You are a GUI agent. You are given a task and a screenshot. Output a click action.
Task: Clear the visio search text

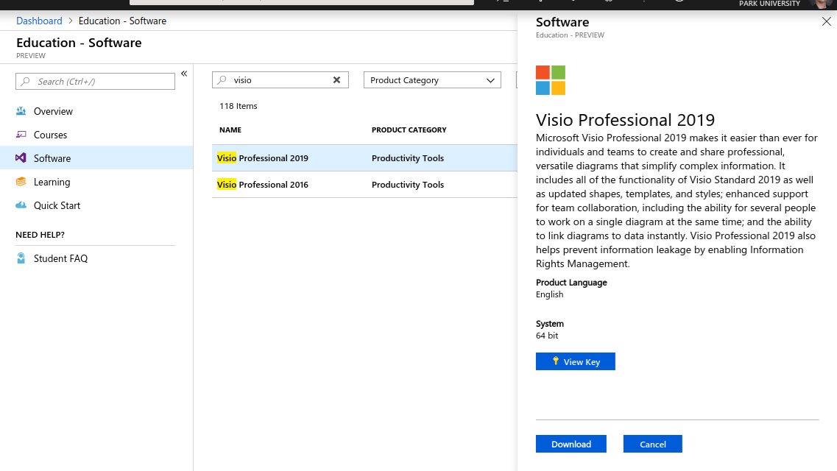coord(337,80)
